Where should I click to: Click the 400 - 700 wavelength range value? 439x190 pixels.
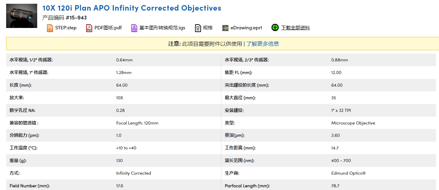(x=341, y=161)
